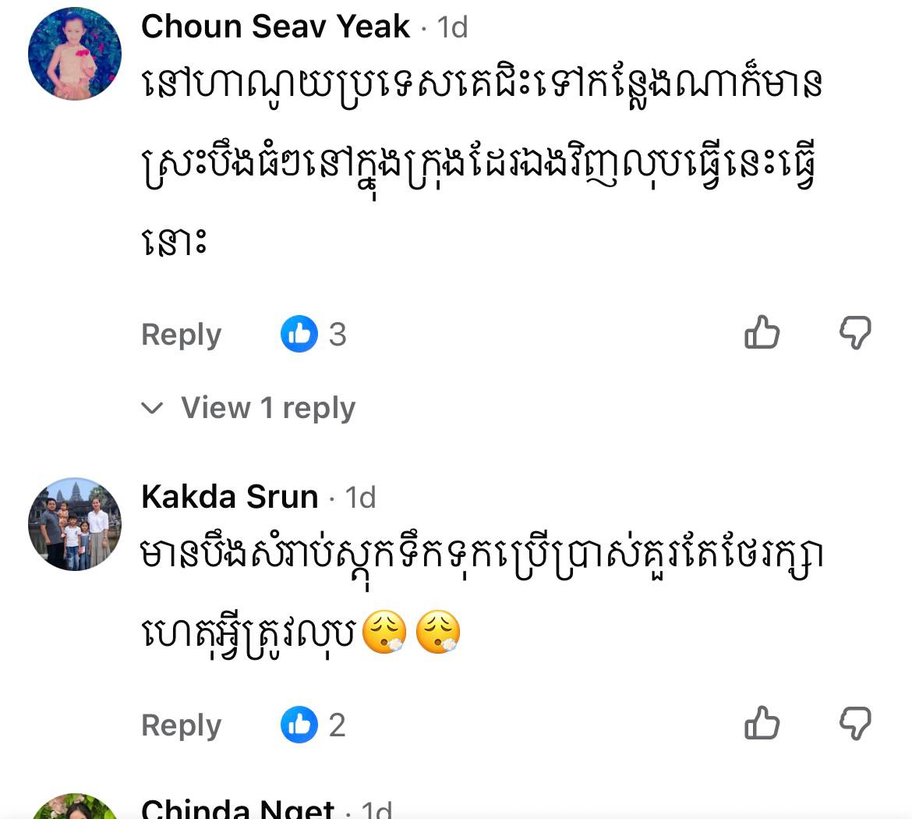Click the first exhaling face emoji
The height and width of the screenshot is (819, 912).
click(384, 632)
